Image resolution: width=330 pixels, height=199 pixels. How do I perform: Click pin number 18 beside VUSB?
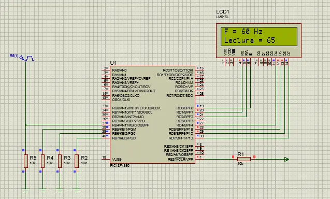[x=104, y=158]
